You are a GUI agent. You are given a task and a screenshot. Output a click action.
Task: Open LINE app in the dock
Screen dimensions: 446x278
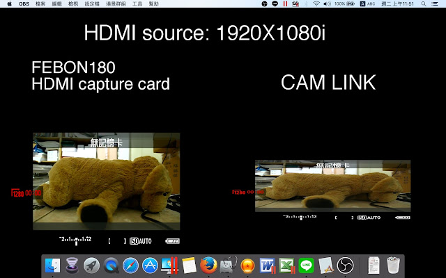tap(307, 265)
